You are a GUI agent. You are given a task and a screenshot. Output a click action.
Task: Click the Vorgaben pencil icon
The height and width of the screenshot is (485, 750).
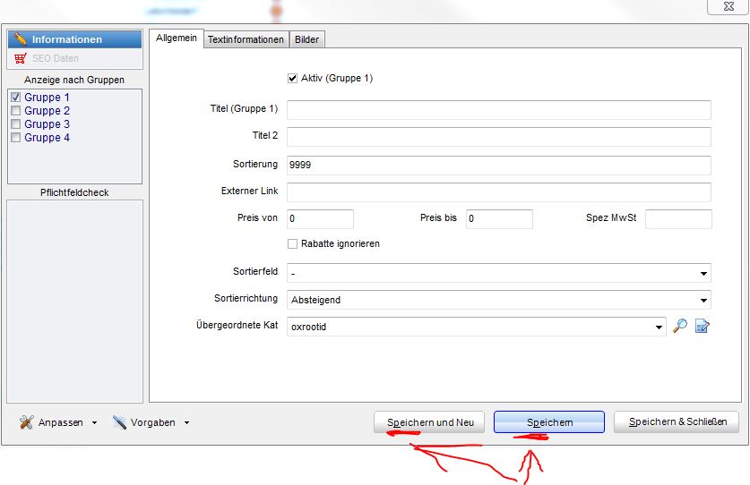pos(120,422)
